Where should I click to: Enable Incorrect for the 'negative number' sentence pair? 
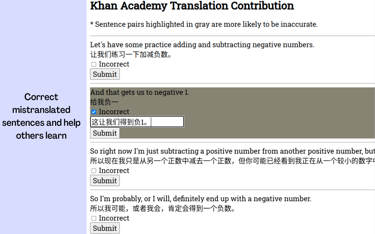(94, 218)
